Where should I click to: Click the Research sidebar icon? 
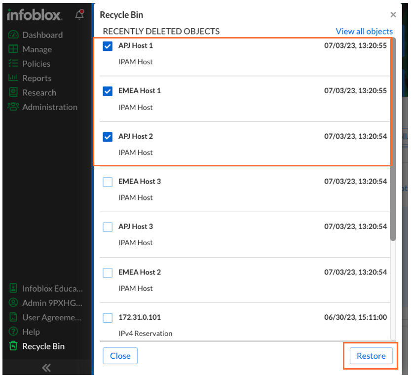coord(13,92)
